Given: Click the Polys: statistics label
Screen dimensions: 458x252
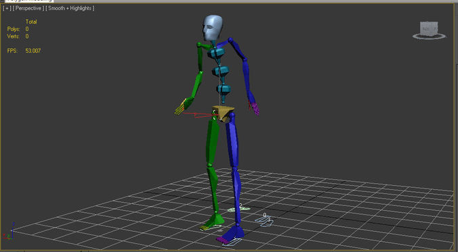Looking at the screenshot, I should (x=14, y=29).
